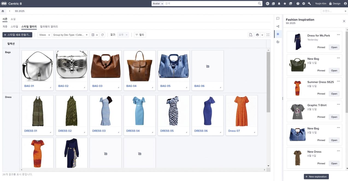Toggle Pinned on Dress for Ms.Park card

pos(321,47)
